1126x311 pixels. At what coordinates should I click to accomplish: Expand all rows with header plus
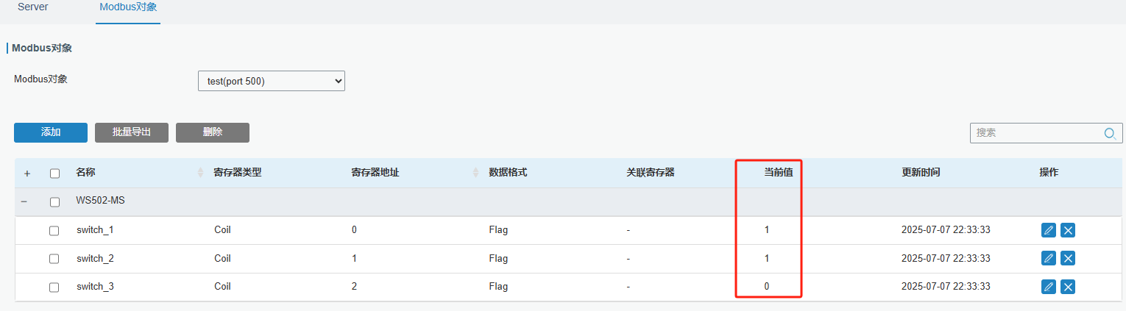click(x=27, y=174)
